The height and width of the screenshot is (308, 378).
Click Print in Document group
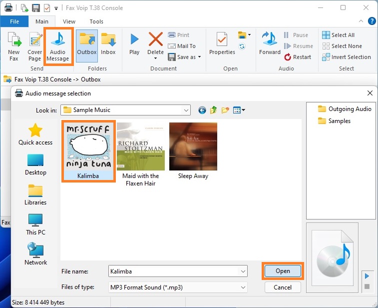(x=179, y=35)
